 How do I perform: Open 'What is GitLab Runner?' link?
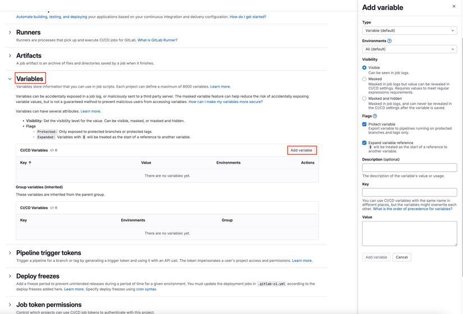pyautogui.click(x=157, y=40)
